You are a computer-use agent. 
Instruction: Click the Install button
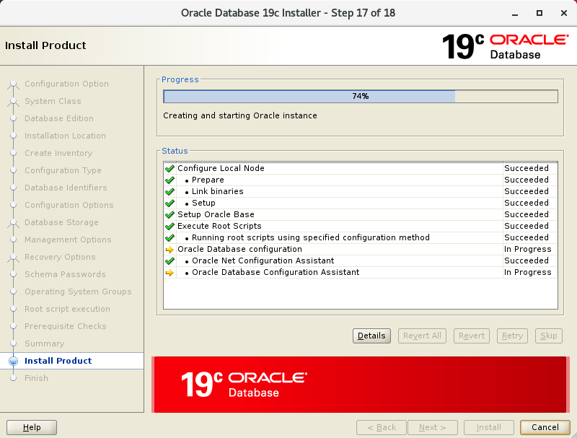tap(489, 427)
